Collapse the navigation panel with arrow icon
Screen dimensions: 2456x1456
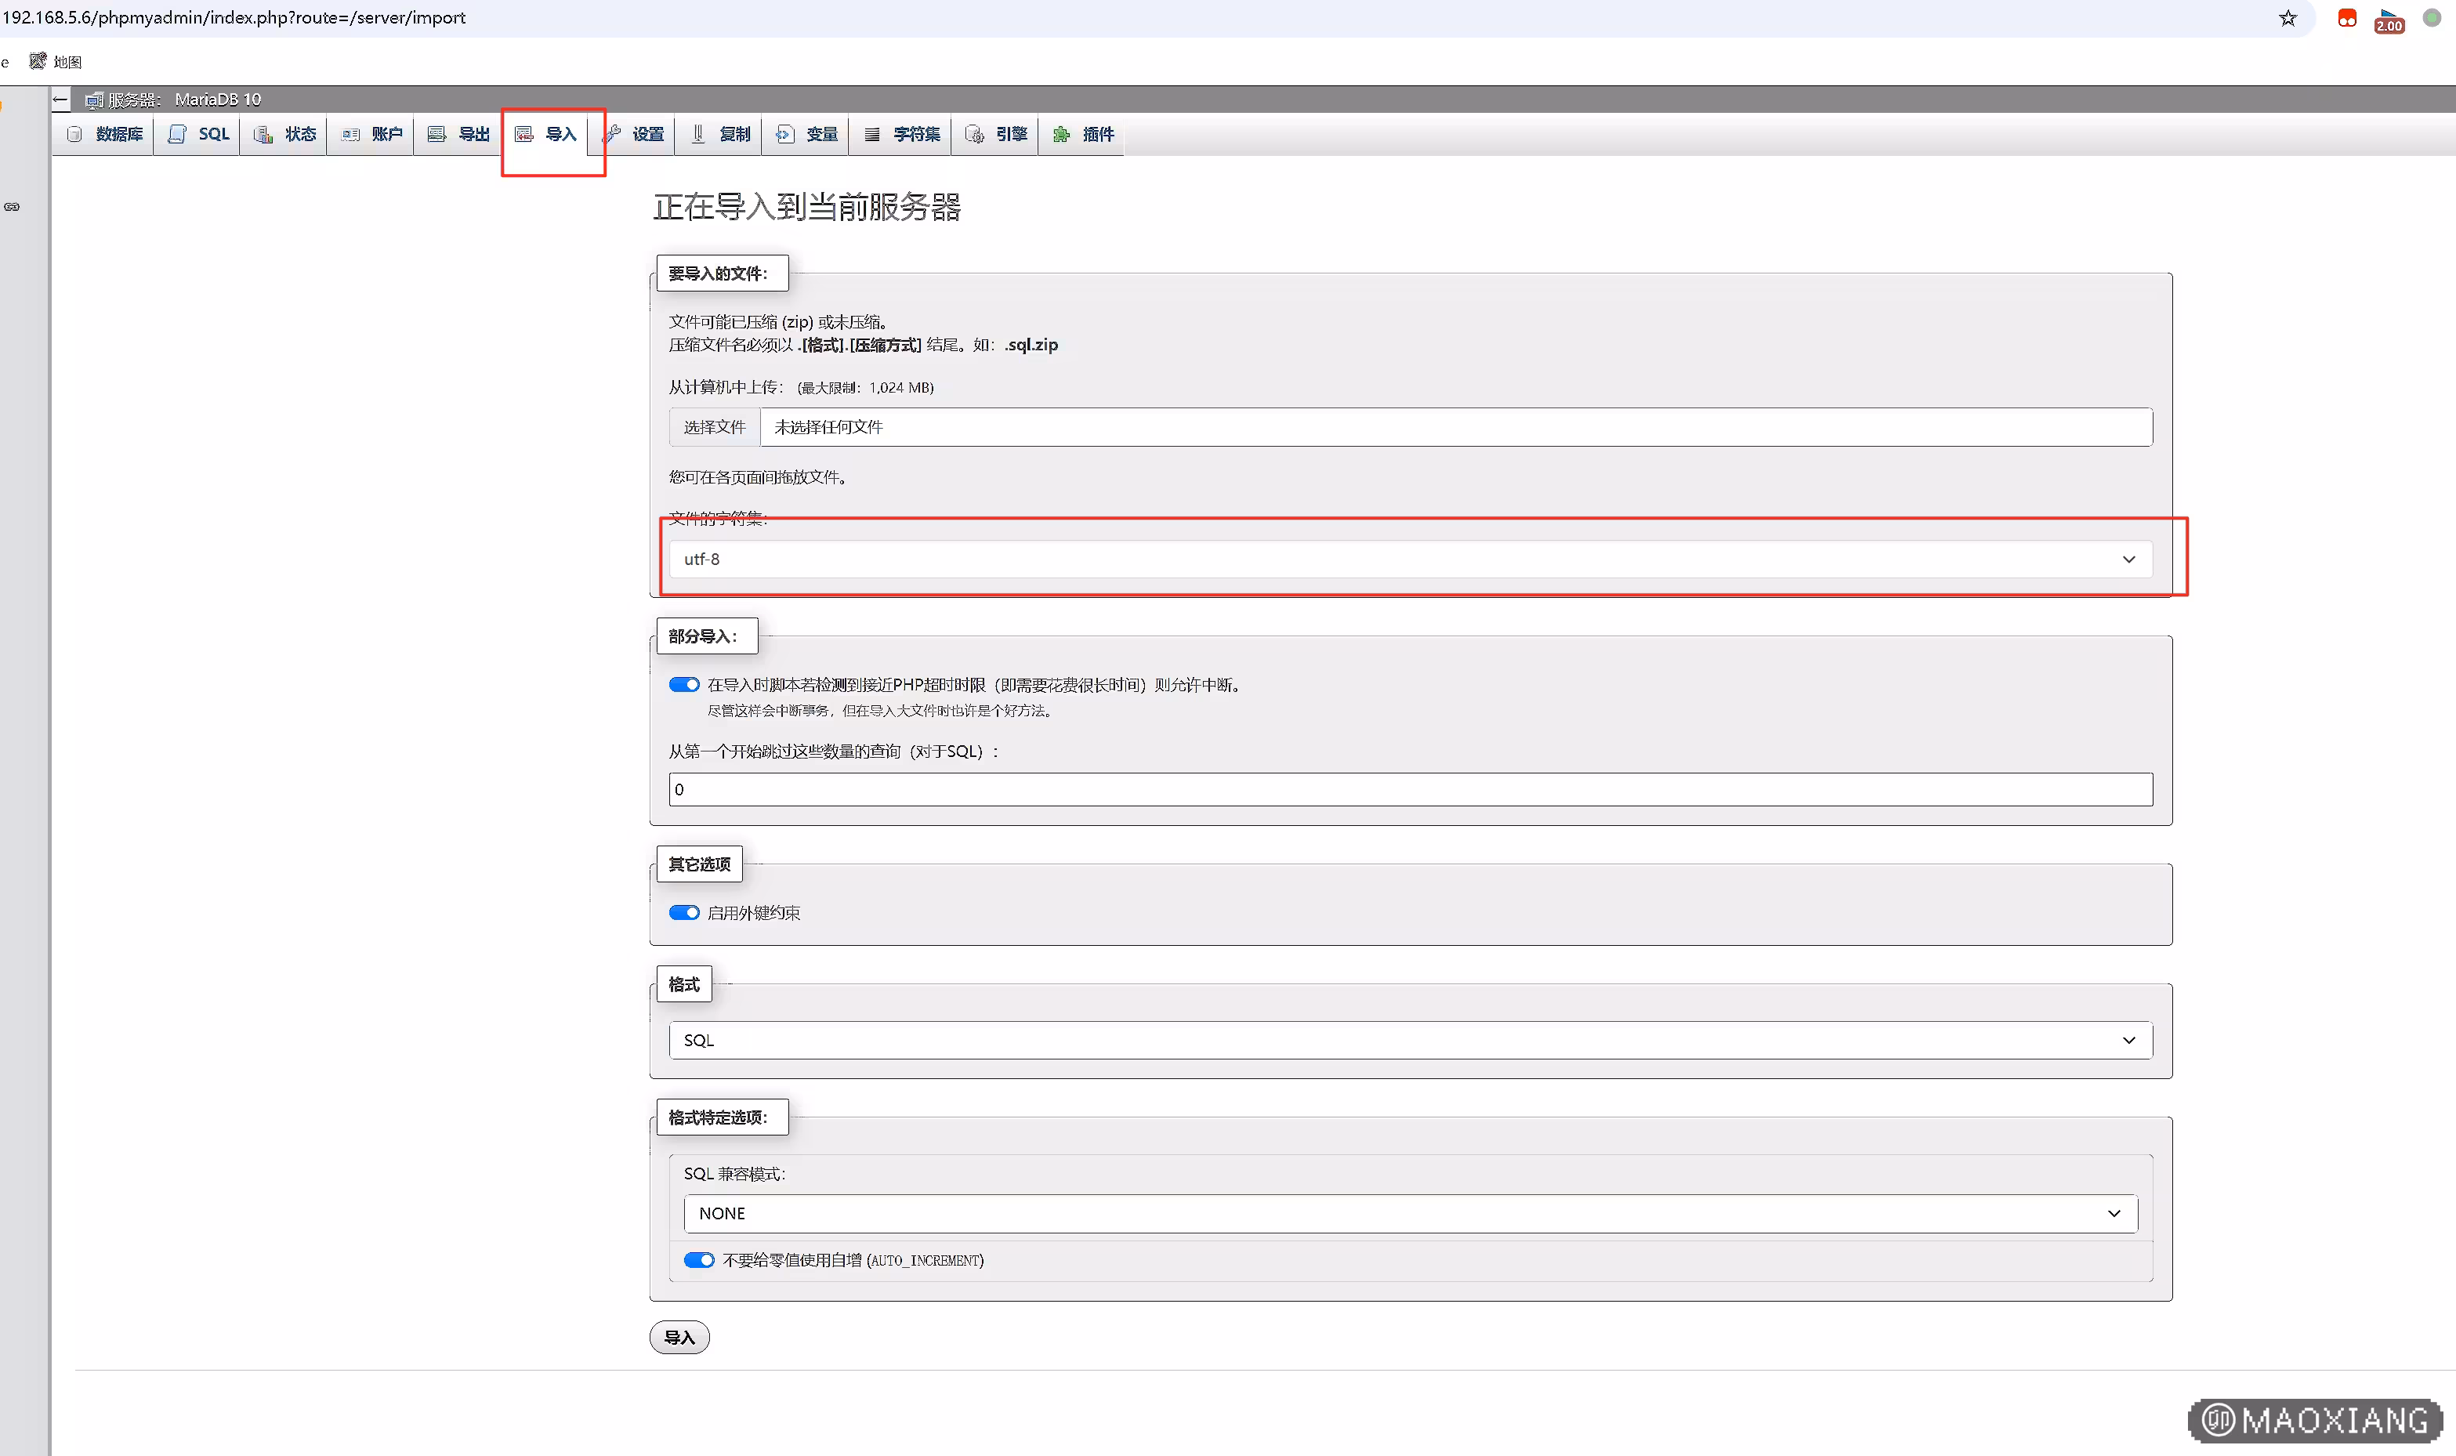pos(61,99)
